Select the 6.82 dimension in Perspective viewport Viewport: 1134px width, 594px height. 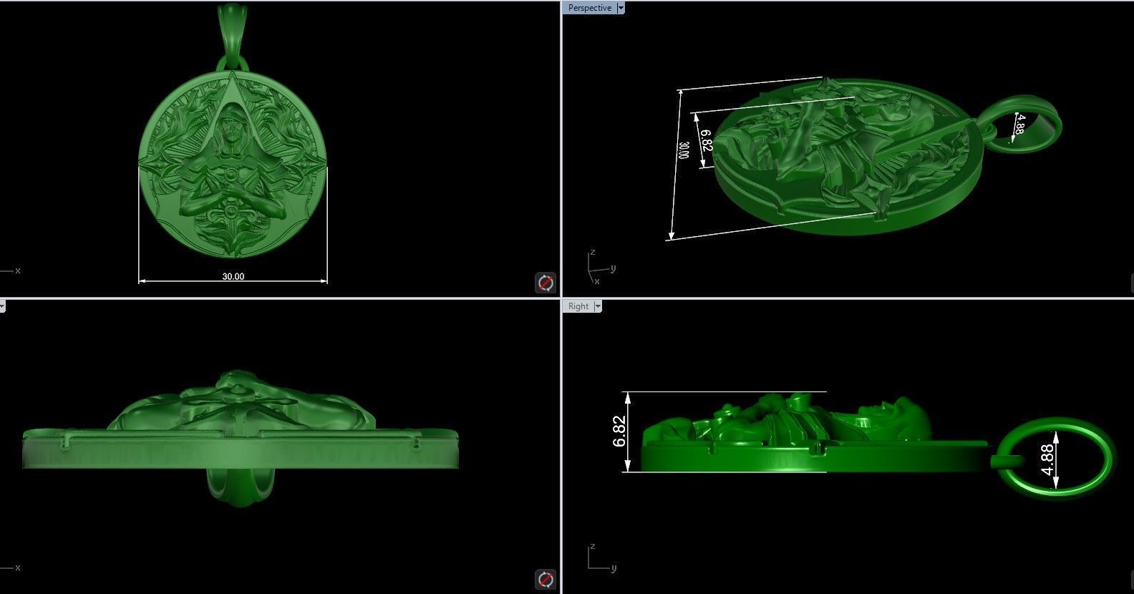[705, 140]
